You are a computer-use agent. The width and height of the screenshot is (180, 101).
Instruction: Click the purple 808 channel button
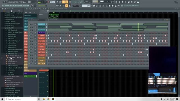point(42,33)
